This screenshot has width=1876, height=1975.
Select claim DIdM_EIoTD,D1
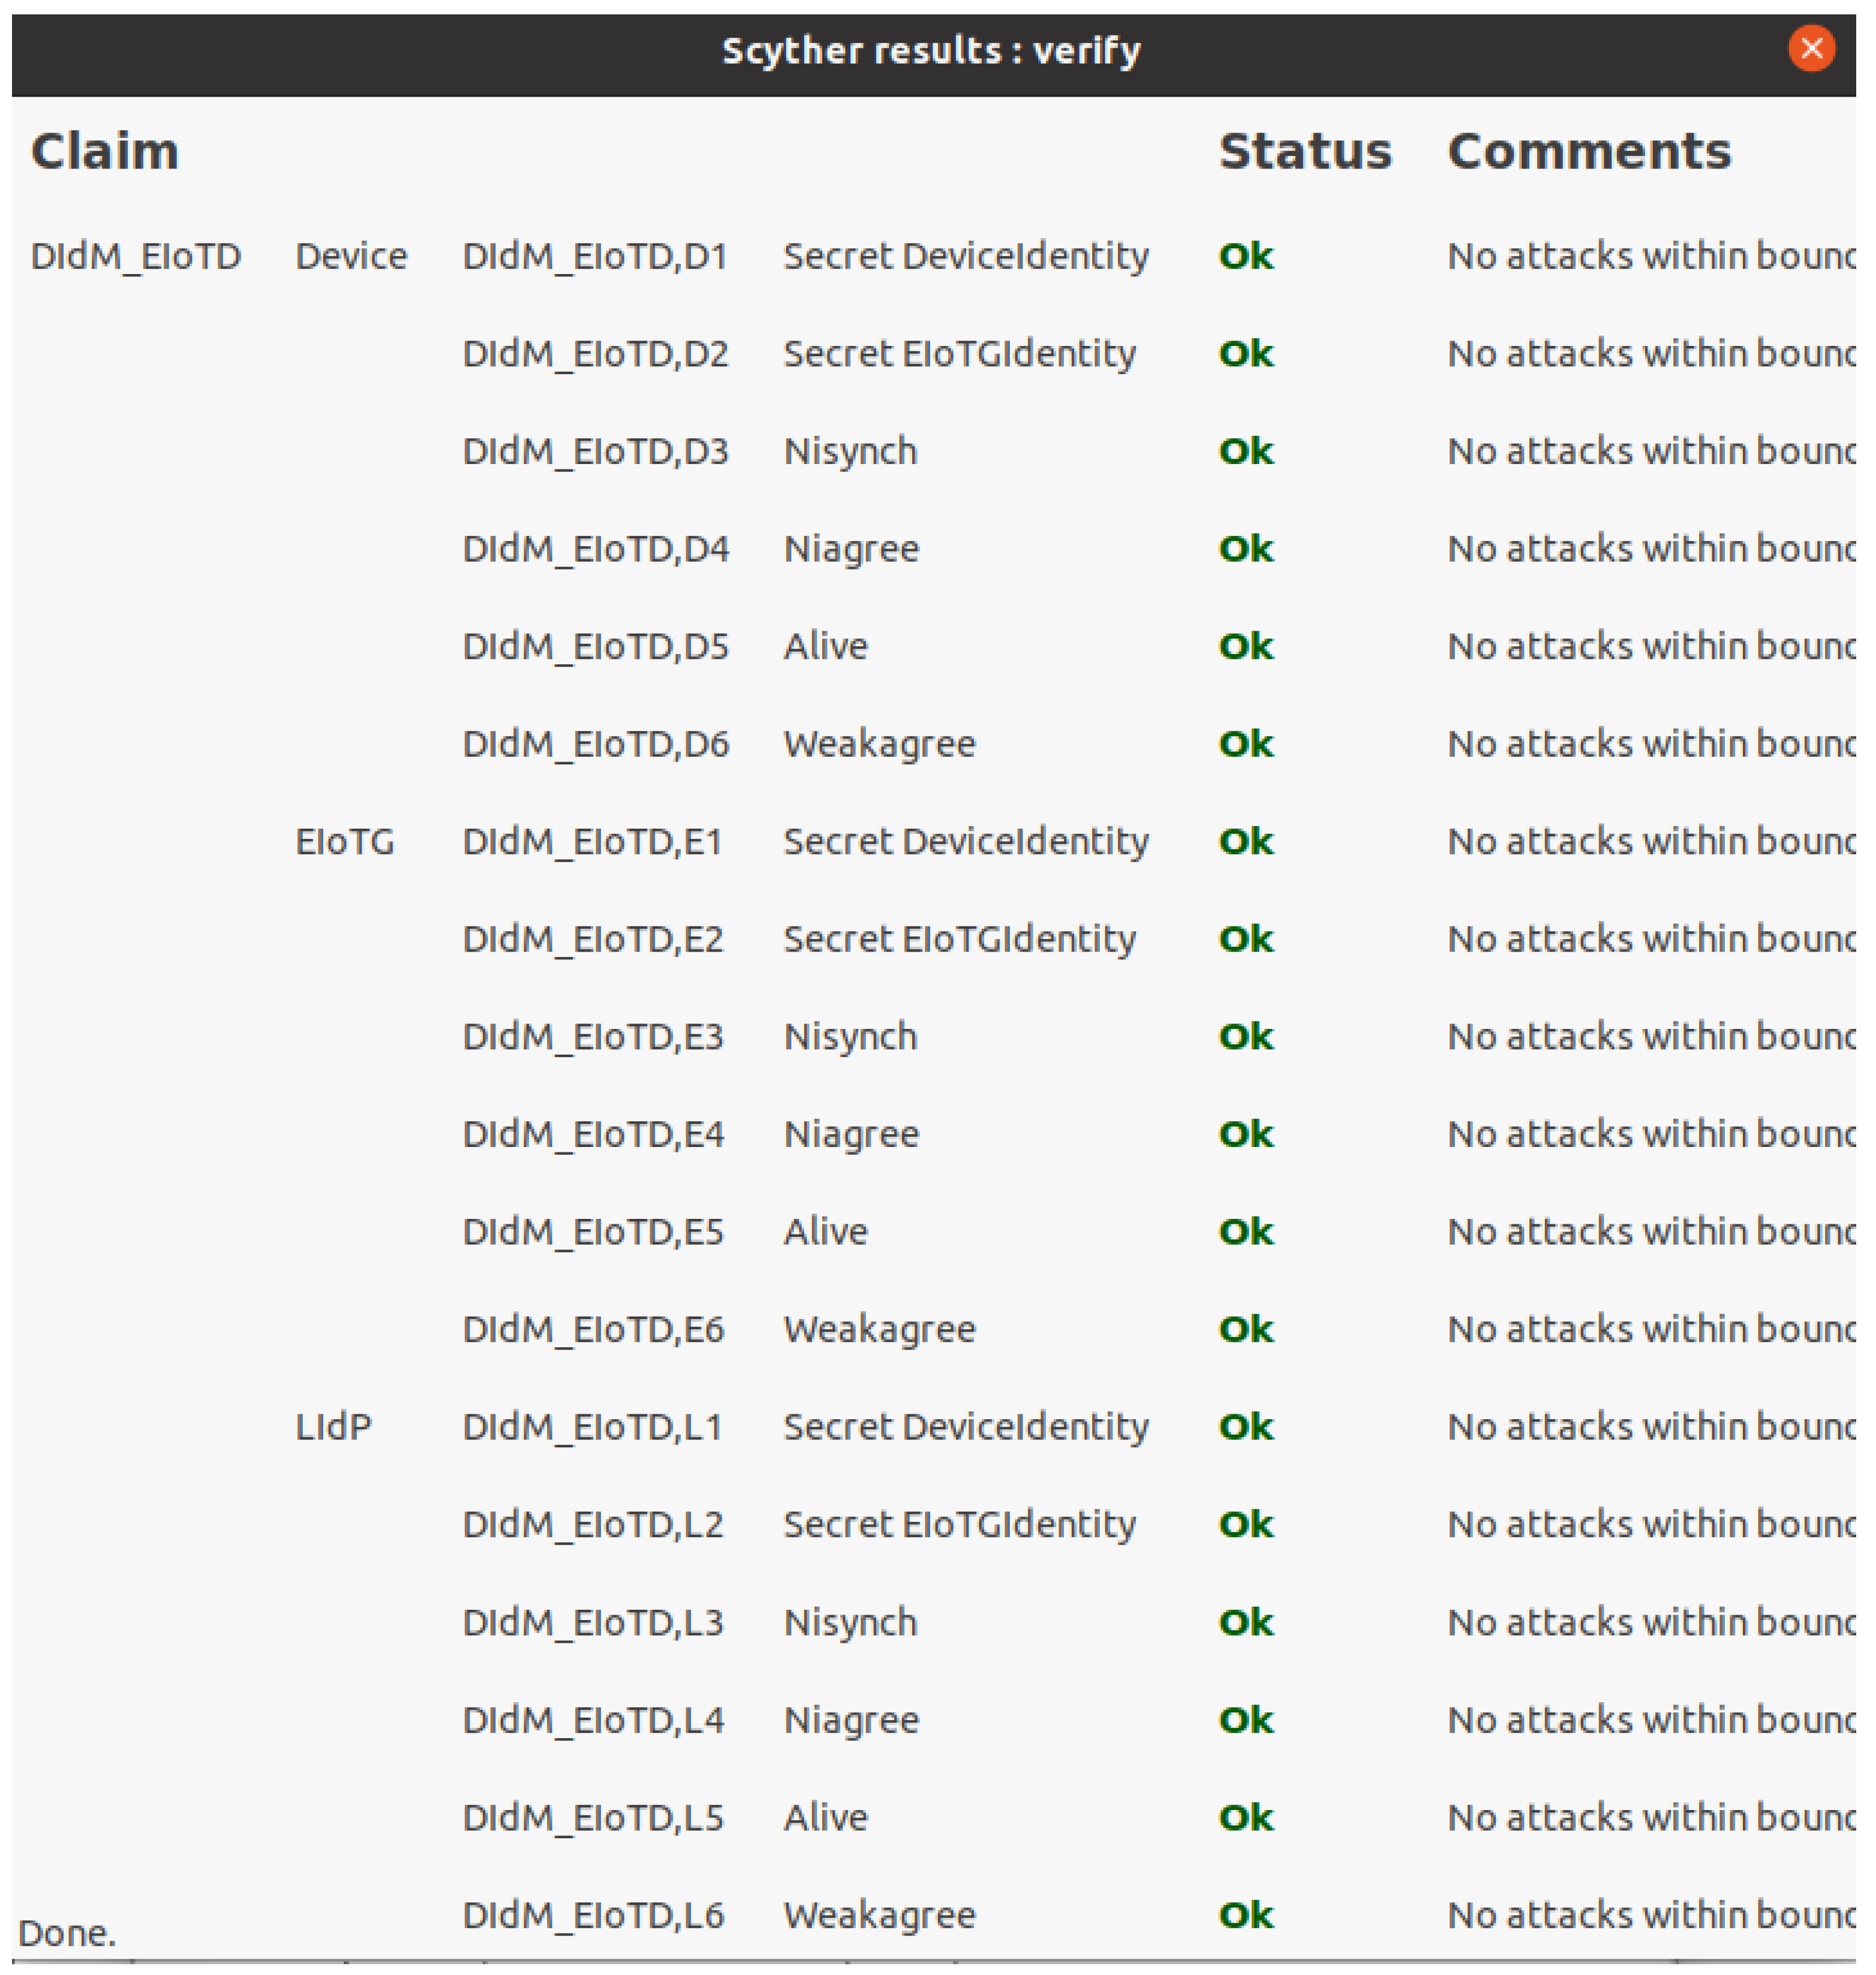(594, 257)
